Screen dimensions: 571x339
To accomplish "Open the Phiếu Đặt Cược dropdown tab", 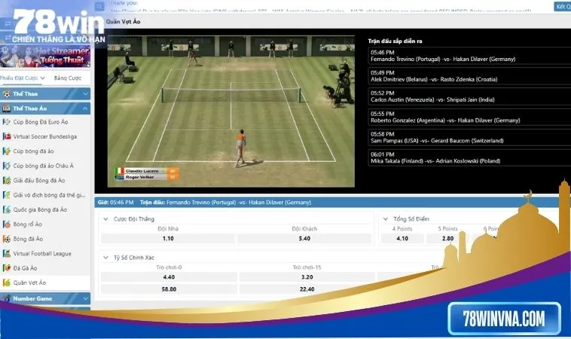I will pyautogui.click(x=24, y=78).
